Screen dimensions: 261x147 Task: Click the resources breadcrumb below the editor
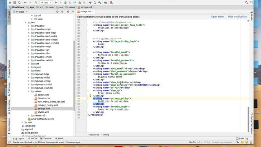(x=94, y=135)
